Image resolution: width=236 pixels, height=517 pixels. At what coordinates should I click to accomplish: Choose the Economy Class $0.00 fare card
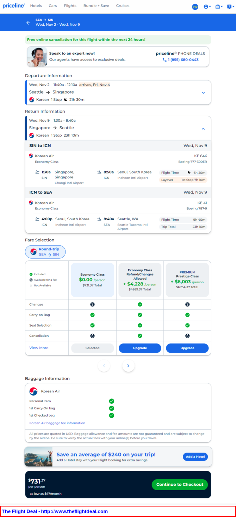(x=93, y=280)
